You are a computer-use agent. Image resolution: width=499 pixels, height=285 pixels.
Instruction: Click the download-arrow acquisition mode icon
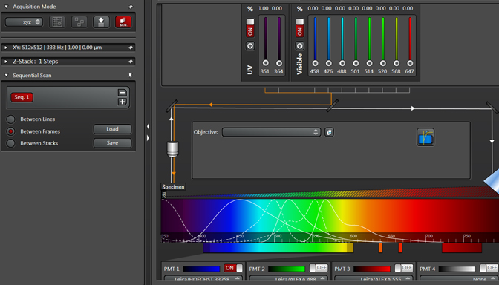pyautogui.click(x=101, y=22)
